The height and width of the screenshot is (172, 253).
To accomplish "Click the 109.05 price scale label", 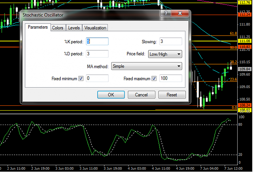I will (244, 87).
